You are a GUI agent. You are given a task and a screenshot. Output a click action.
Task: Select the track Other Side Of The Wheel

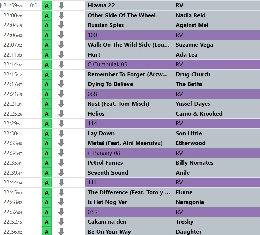(122, 15)
